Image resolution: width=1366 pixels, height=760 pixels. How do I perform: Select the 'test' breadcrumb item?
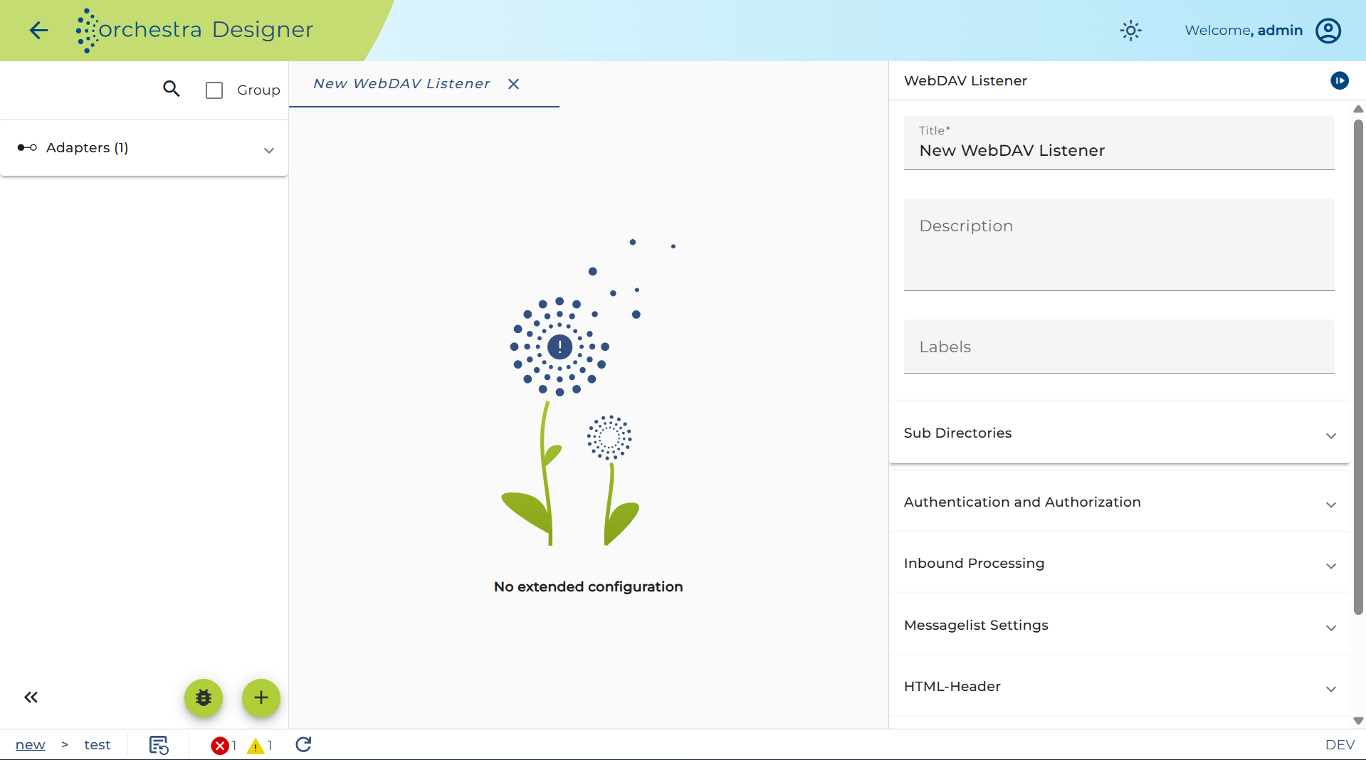click(x=98, y=745)
